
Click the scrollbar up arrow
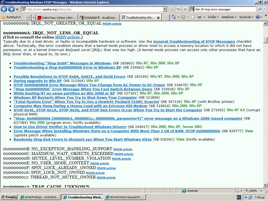click(x=265, y=23)
